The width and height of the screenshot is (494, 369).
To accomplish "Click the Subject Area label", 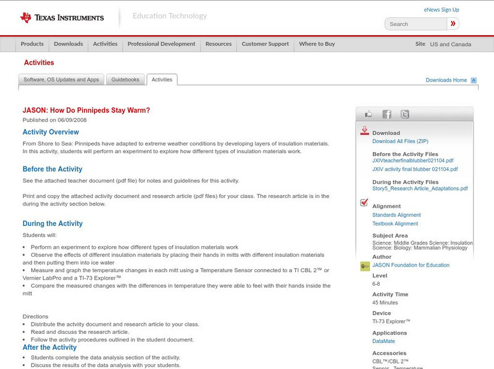I will click(x=390, y=236).
